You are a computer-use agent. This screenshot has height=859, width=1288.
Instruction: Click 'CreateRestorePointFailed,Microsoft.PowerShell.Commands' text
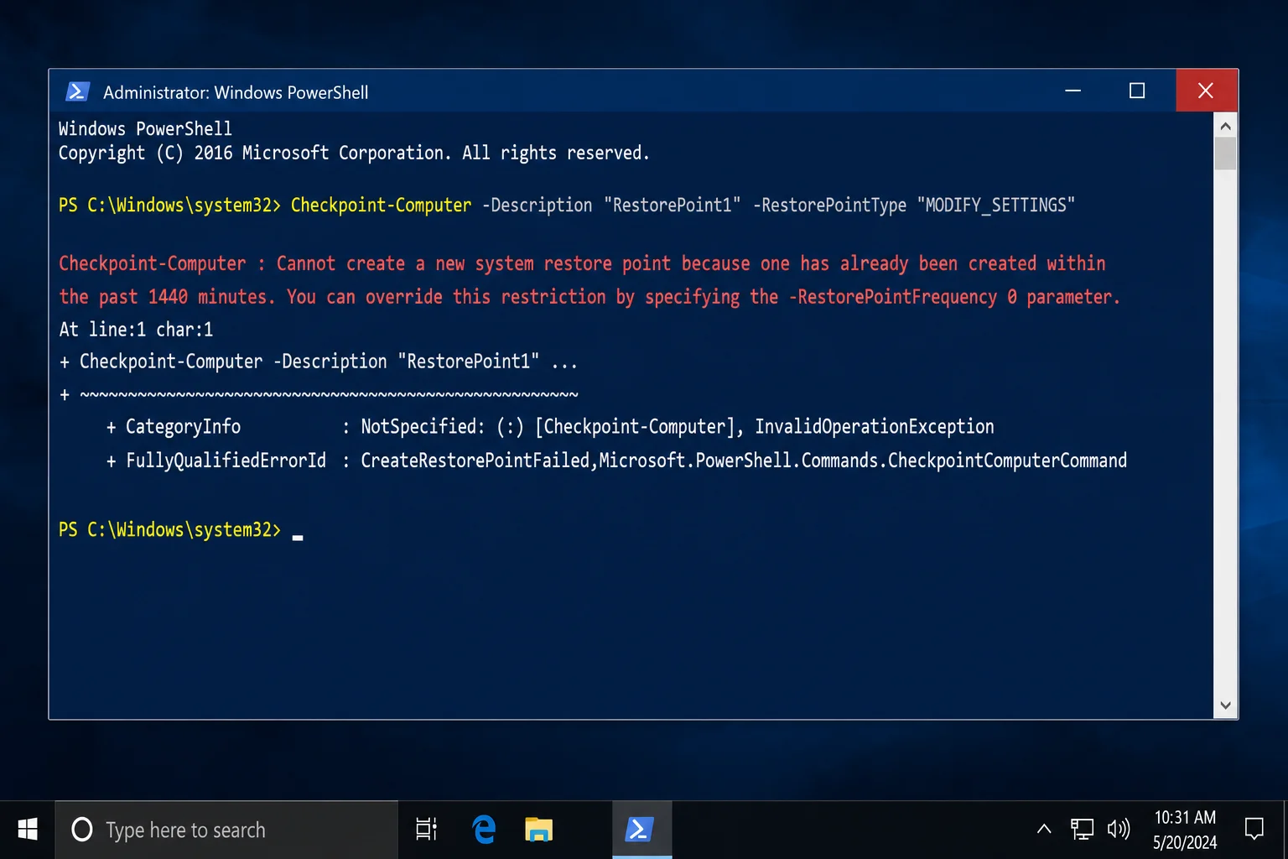[x=621, y=461]
